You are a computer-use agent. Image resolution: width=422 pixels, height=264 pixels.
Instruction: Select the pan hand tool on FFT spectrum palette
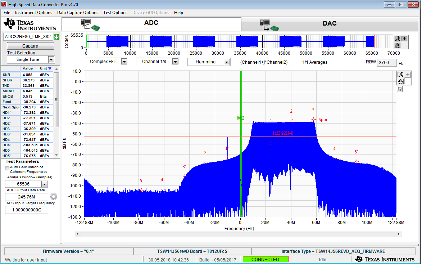coord(401,81)
